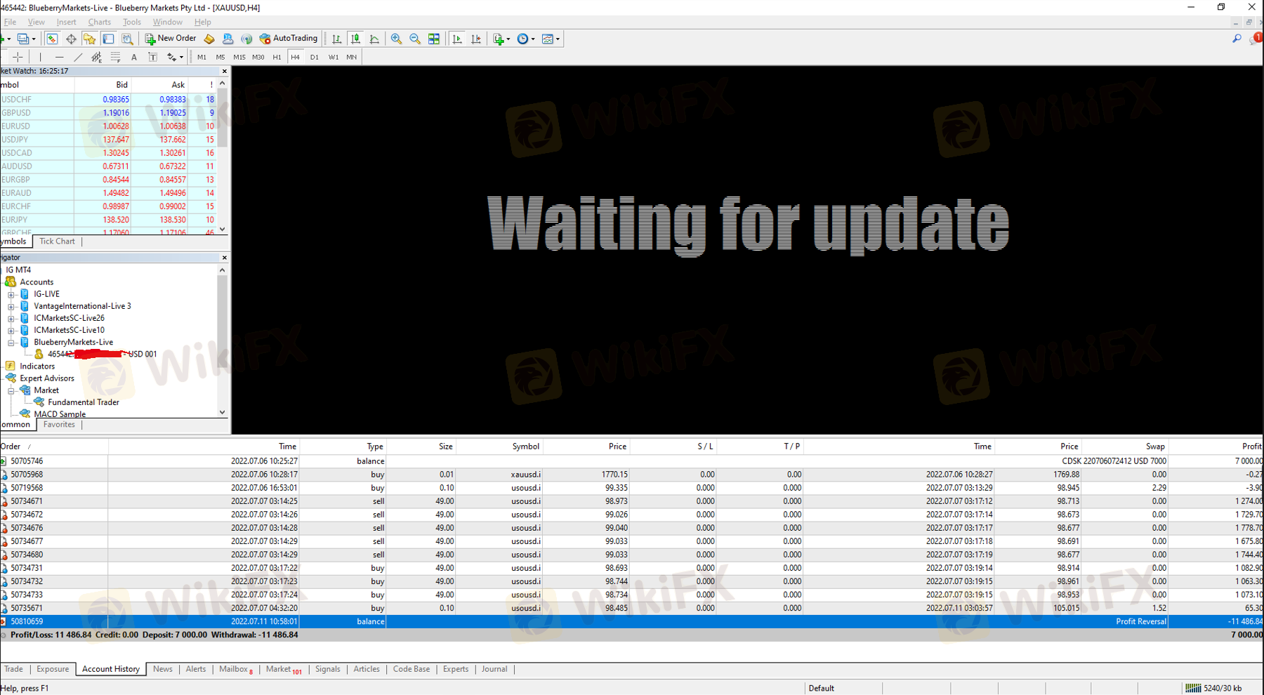Expand ICMarketsSC-Live26 node
Screen dimensions: 1264x695
click(11, 318)
